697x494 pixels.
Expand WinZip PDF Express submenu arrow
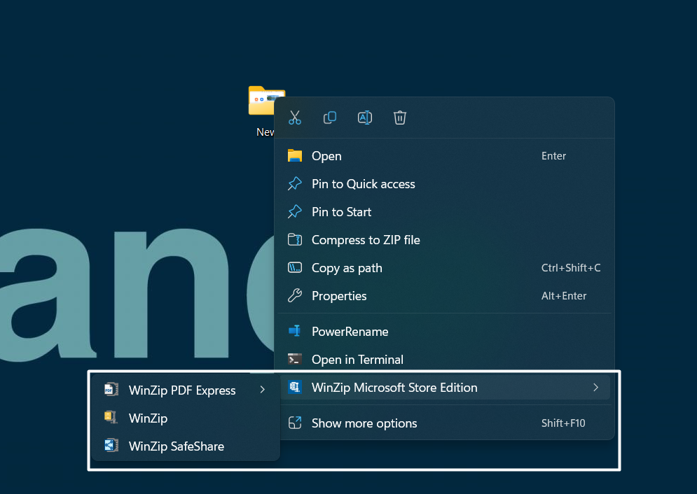(263, 390)
